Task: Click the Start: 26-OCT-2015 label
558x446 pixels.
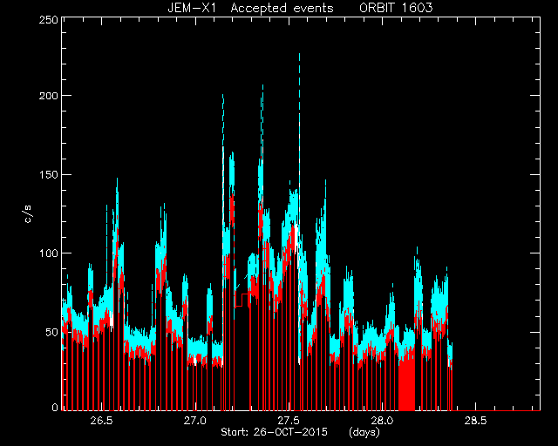Action: [274, 432]
